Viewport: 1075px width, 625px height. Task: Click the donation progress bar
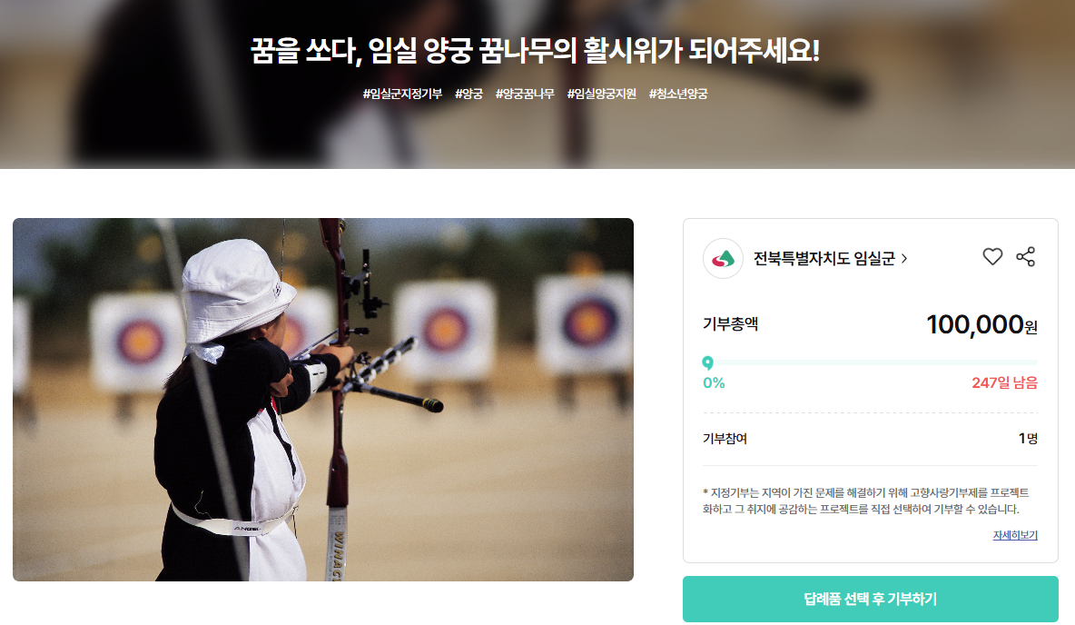coord(870,362)
